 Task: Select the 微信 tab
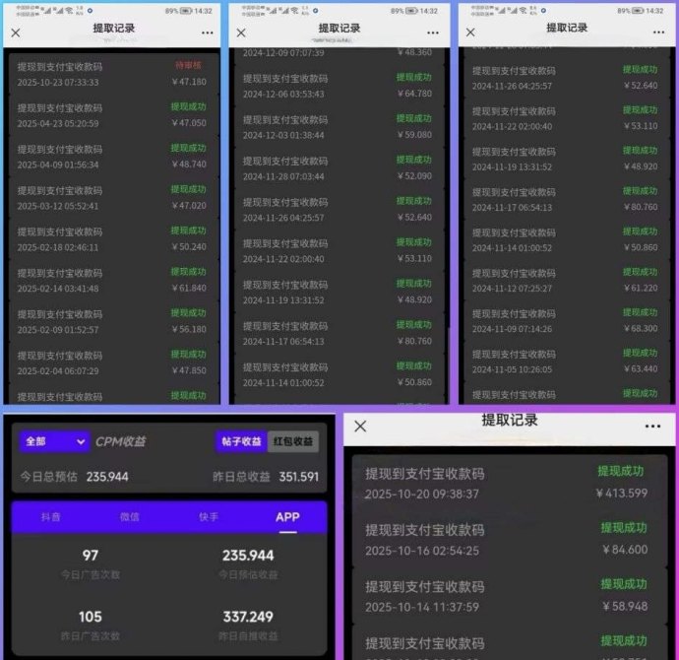pyautogui.click(x=130, y=516)
